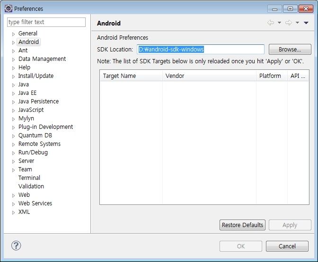Click the Eclipse icon in title bar
Viewport: 318px width, 262px height.
tap(9, 8)
